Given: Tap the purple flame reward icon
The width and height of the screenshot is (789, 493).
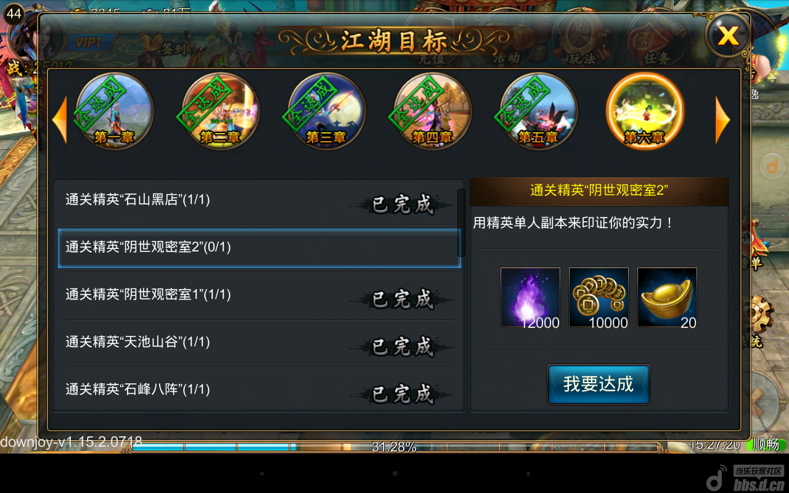Looking at the screenshot, I should click(x=530, y=298).
